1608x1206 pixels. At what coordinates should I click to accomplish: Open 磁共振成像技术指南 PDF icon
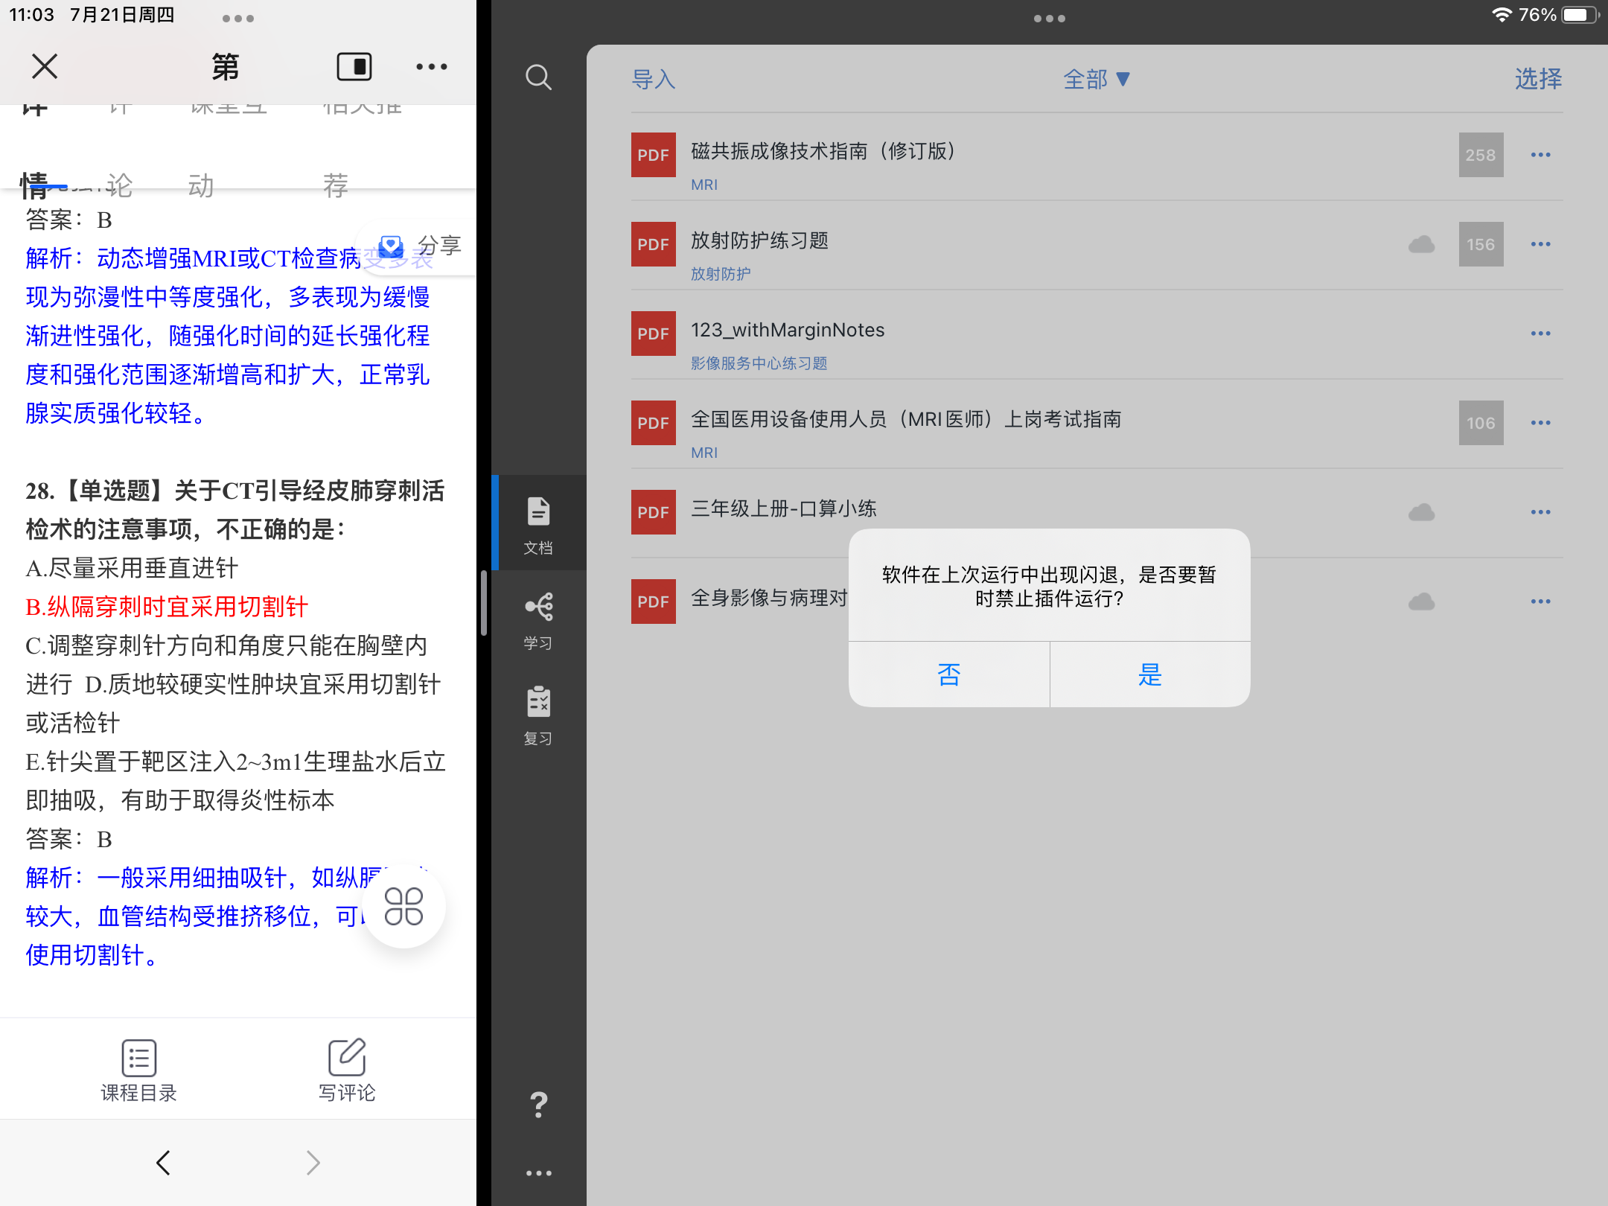653,155
